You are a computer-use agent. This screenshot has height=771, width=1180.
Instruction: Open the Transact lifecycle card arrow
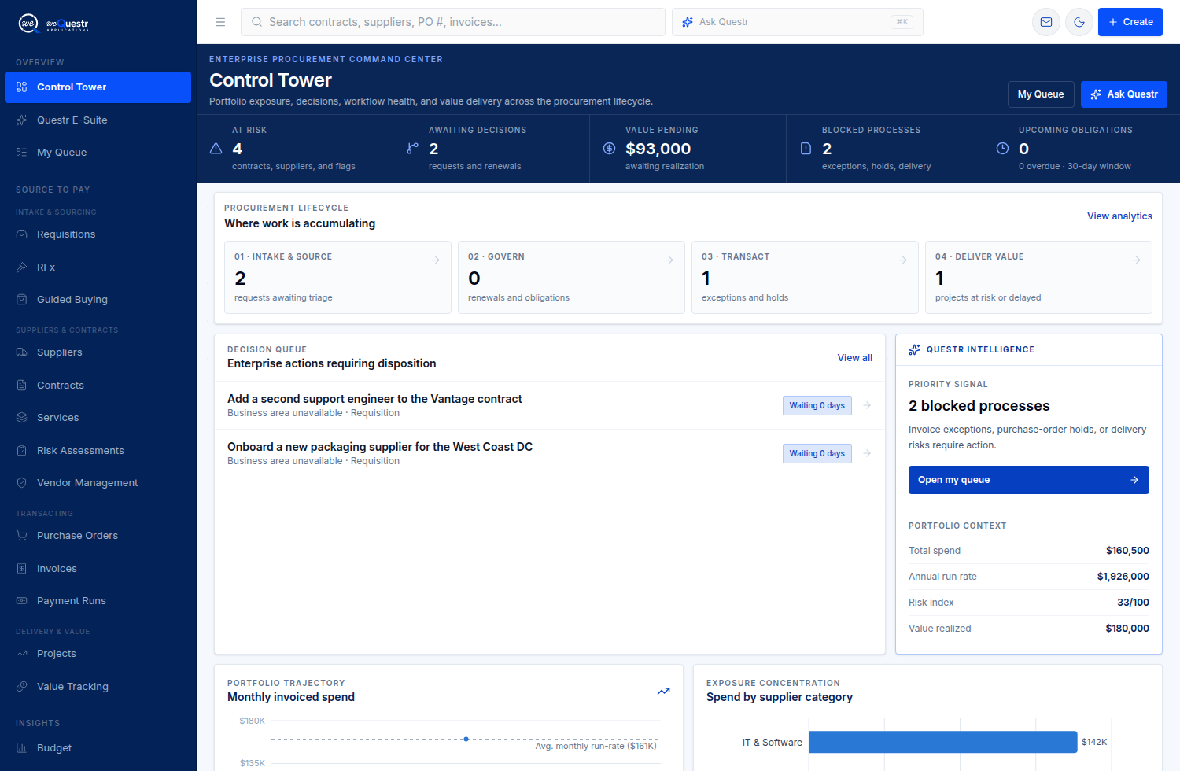pos(903,260)
